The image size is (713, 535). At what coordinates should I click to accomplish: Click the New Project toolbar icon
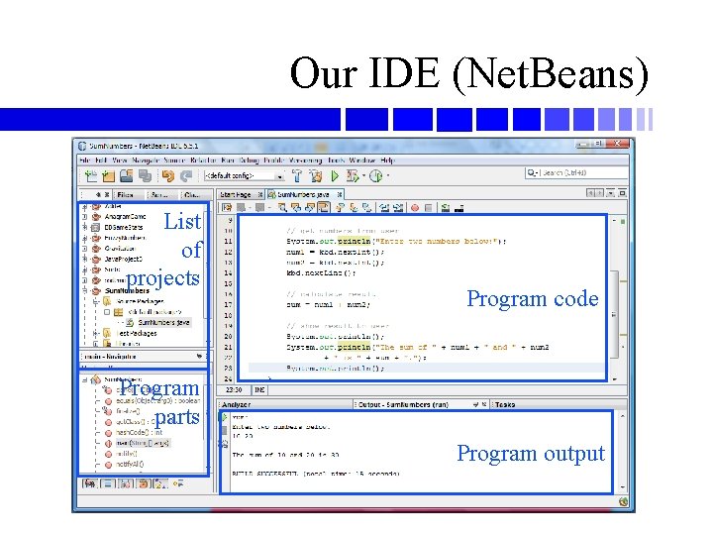click(x=108, y=175)
